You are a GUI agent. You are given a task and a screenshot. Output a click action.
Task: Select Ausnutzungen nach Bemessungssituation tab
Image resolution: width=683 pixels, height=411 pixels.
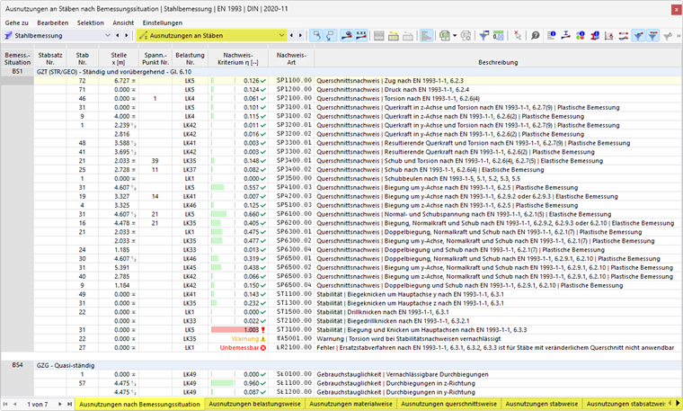click(140, 404)
